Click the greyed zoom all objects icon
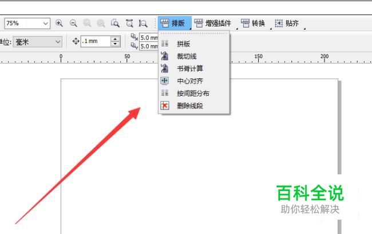Viewport: 372px width, 234px height. (101, 23)
